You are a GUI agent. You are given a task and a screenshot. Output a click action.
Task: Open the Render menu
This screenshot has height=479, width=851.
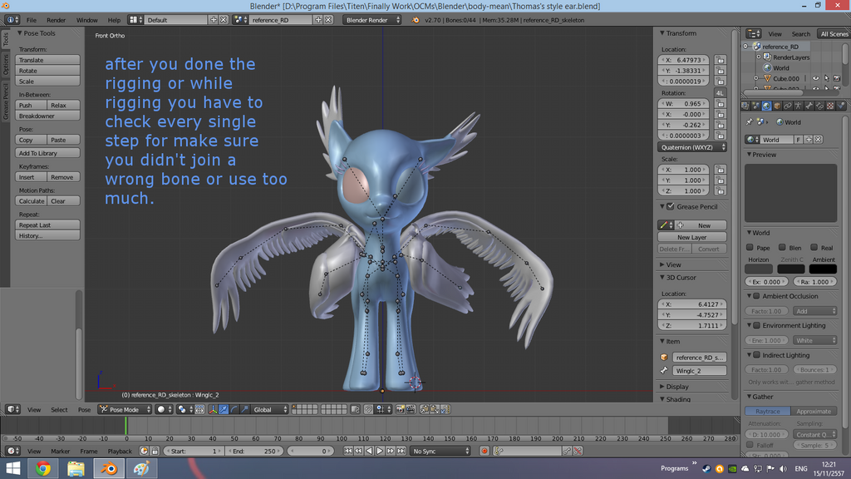coord(56,20)
